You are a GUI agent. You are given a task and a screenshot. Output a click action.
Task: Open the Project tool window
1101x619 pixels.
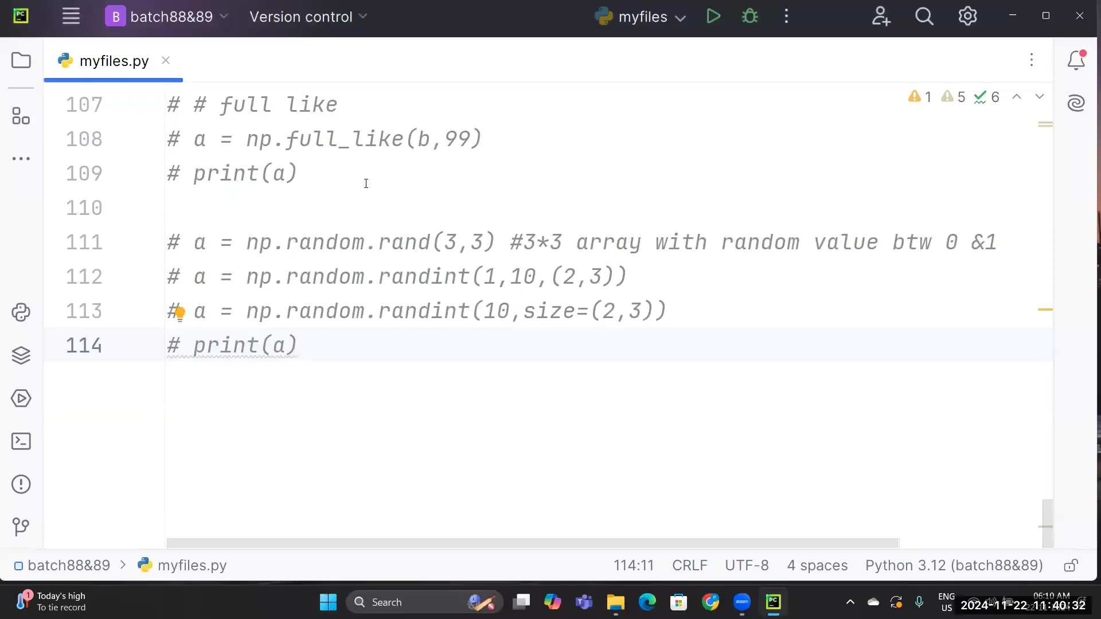pyautogui.click(x=21, y=60)
